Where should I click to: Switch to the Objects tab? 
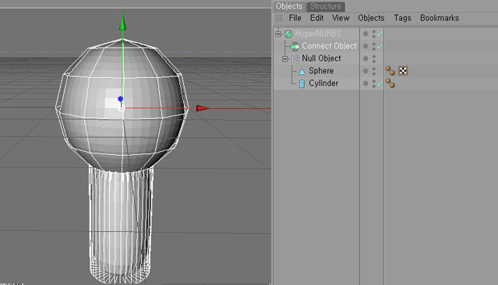[x=289, y=6]
